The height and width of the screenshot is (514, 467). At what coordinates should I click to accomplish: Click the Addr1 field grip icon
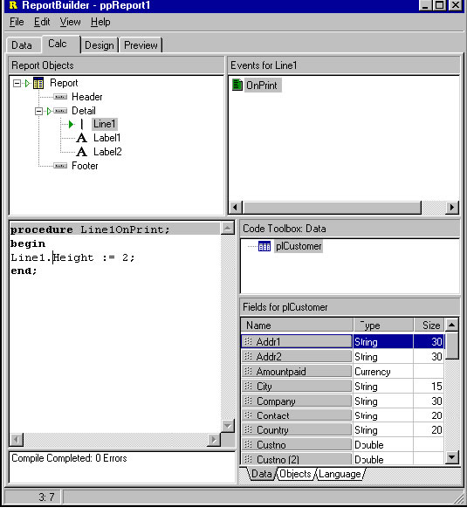[248, 341]
